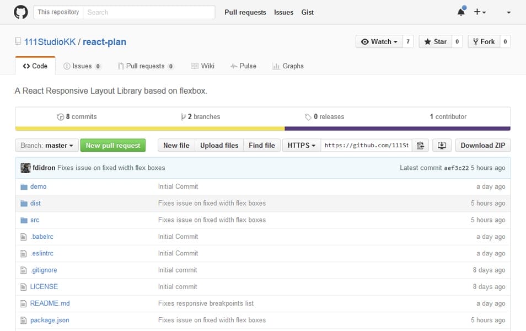This screenshot has width=526, height=331.
Task: Open the 111StudioKK owner link
Action: click(50, 42)
